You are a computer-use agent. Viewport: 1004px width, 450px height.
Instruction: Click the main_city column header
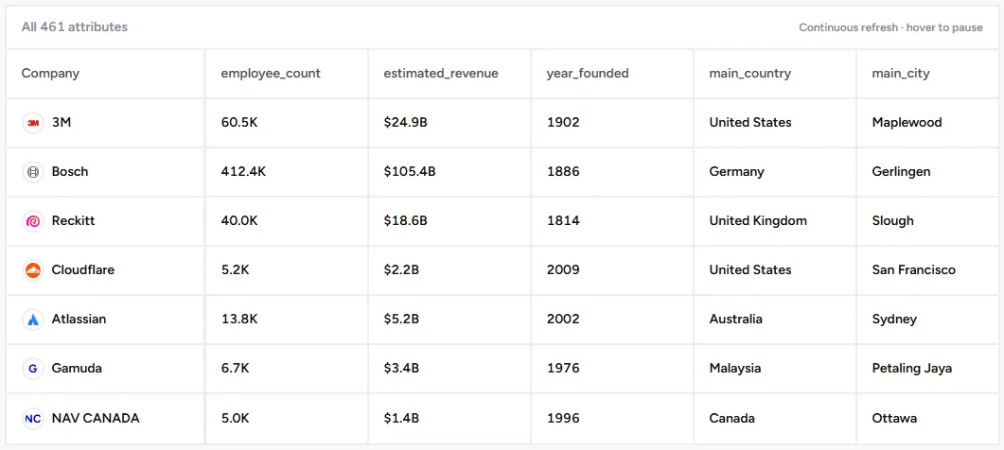coord(901,73)
